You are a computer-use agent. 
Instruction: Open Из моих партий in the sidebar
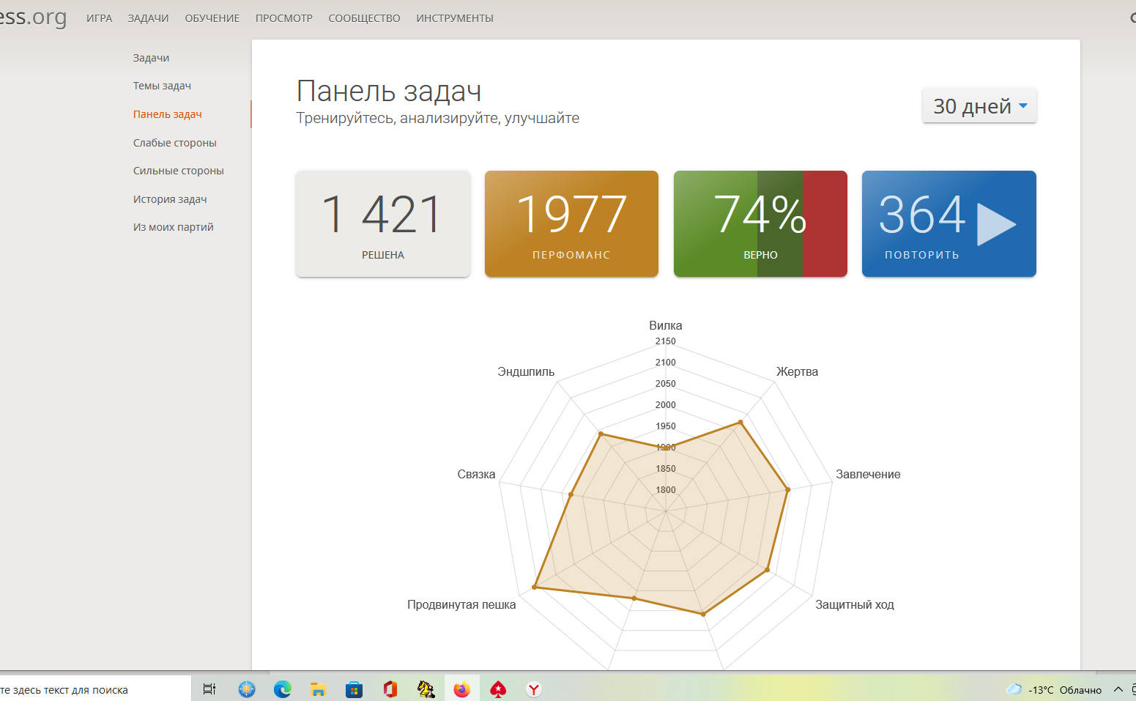coord(174,227)
